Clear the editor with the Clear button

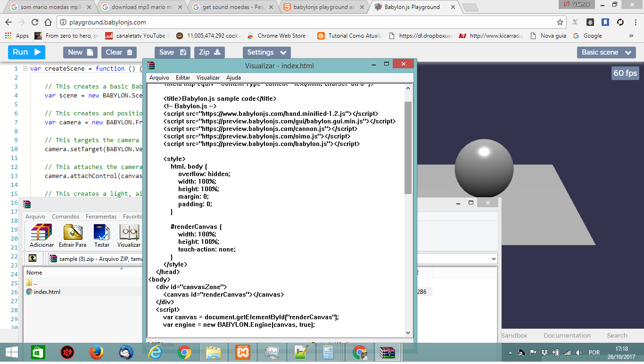[x=119, y=52]
